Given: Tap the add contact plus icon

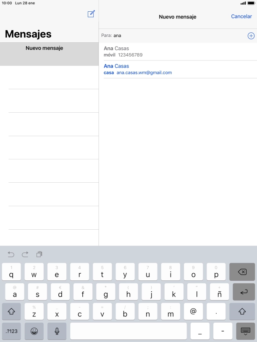Looking at the screenshot, I should [251, 36].
